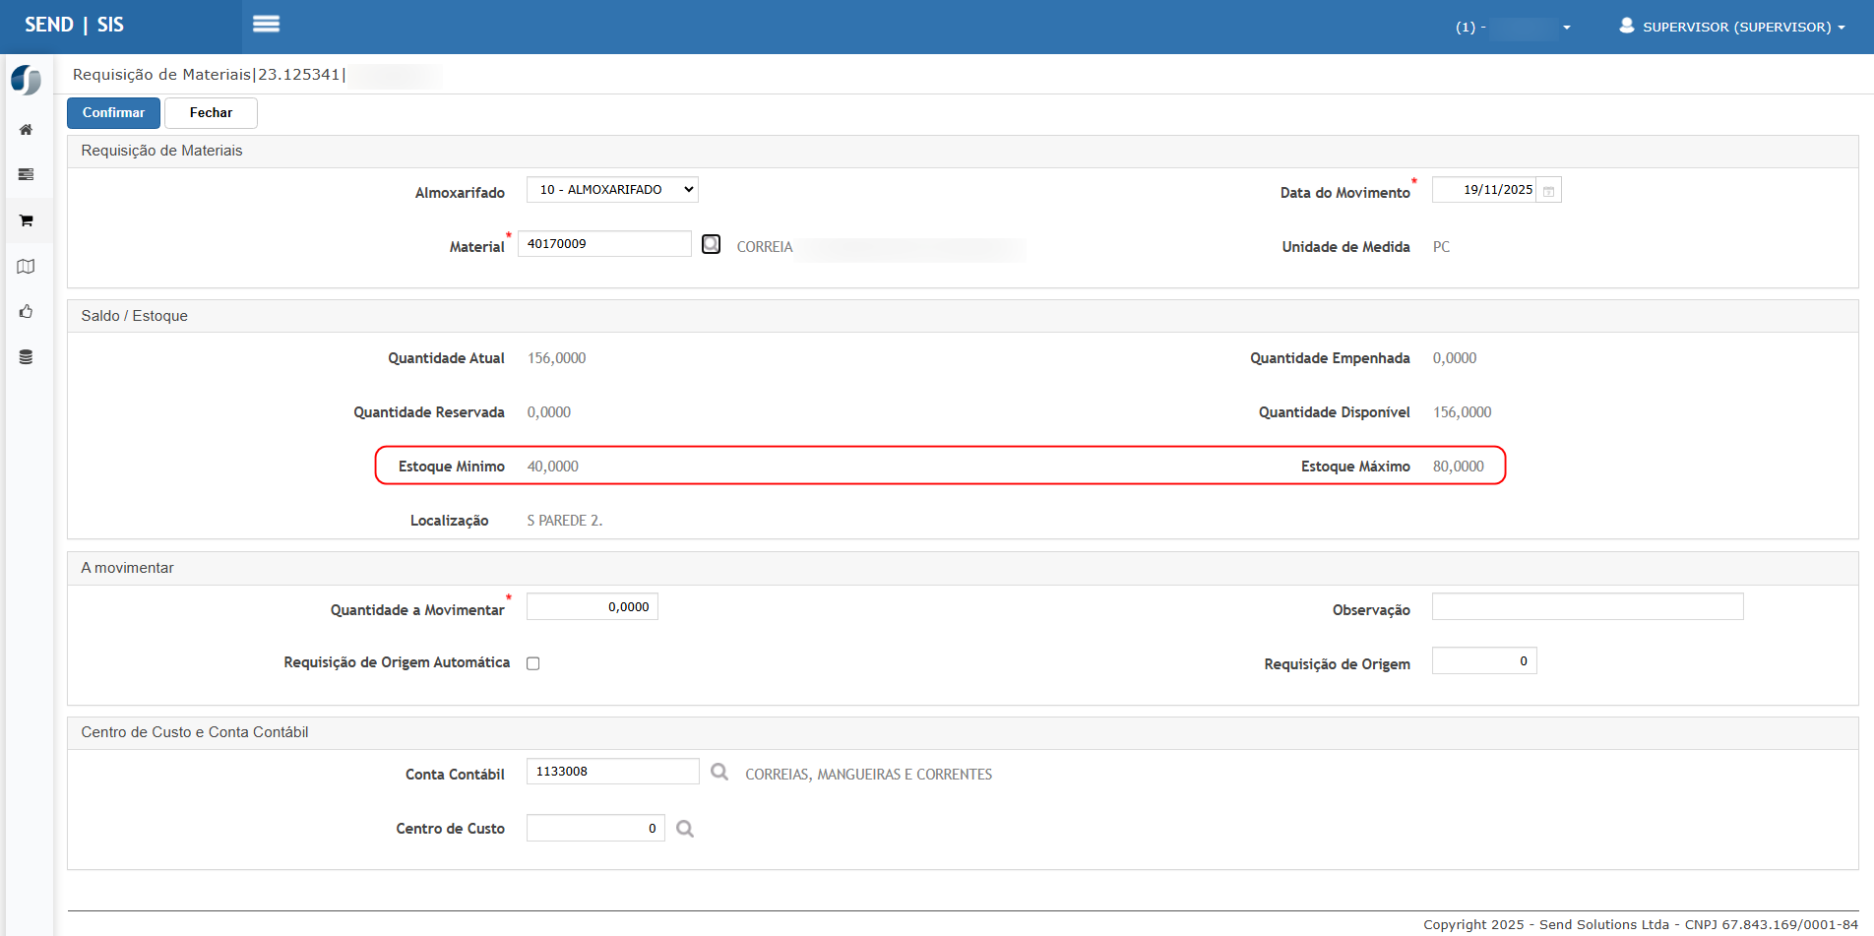Open the home icon in sidebar
The height and width of the screenshot is (936, 1874).
(27, 130)
